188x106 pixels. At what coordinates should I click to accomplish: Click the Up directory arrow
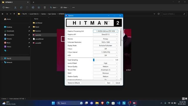click(x=14, y=14)
